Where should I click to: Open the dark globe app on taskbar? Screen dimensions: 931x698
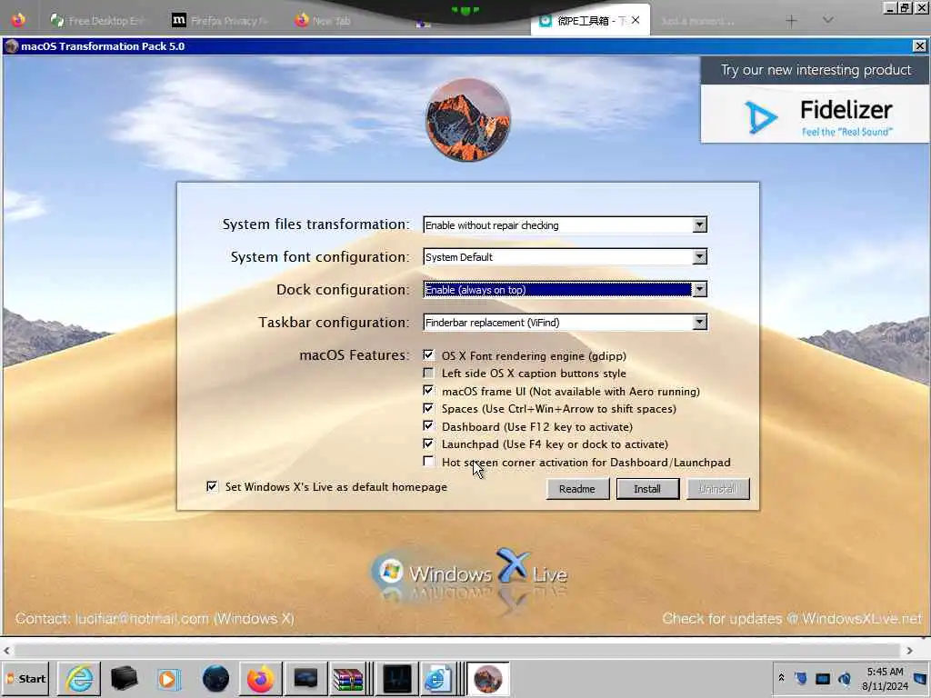pyautogui.click(x=215, y=678)
